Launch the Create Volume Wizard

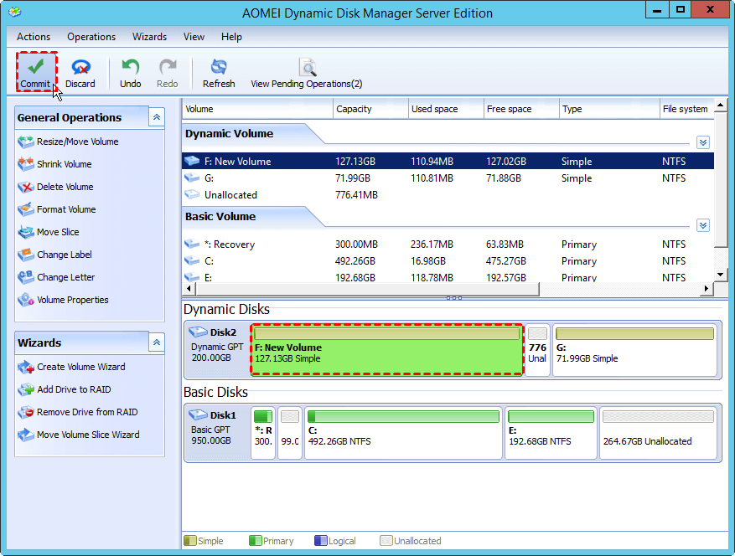click(x=80, y=367)
